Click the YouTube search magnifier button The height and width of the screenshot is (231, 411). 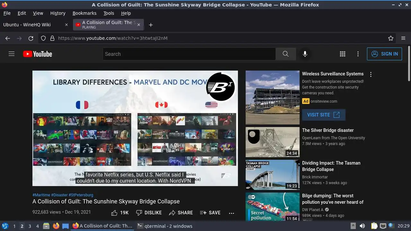[x=285, y=54]
